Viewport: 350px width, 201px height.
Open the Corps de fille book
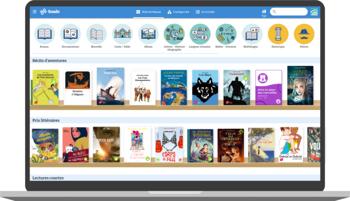click(x=169, y=144)
